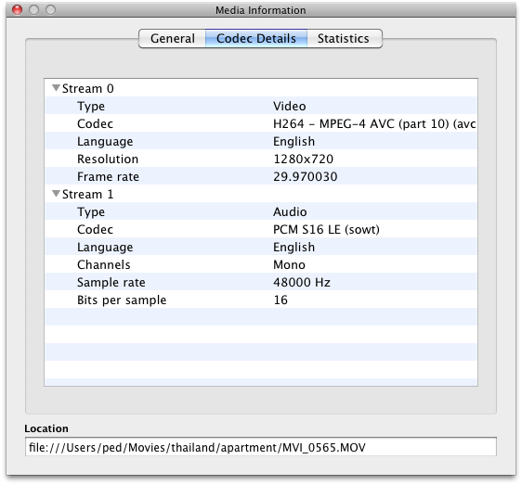Switch to the General tab
This screenshot has width=522, height=485.
tap(173, 39)
